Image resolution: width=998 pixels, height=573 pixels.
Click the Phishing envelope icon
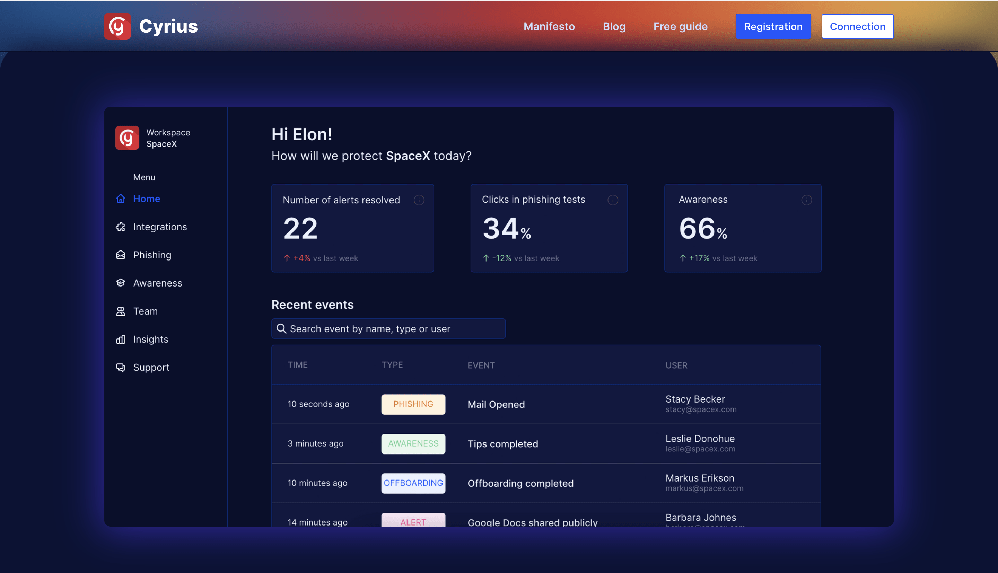[121, 255]
